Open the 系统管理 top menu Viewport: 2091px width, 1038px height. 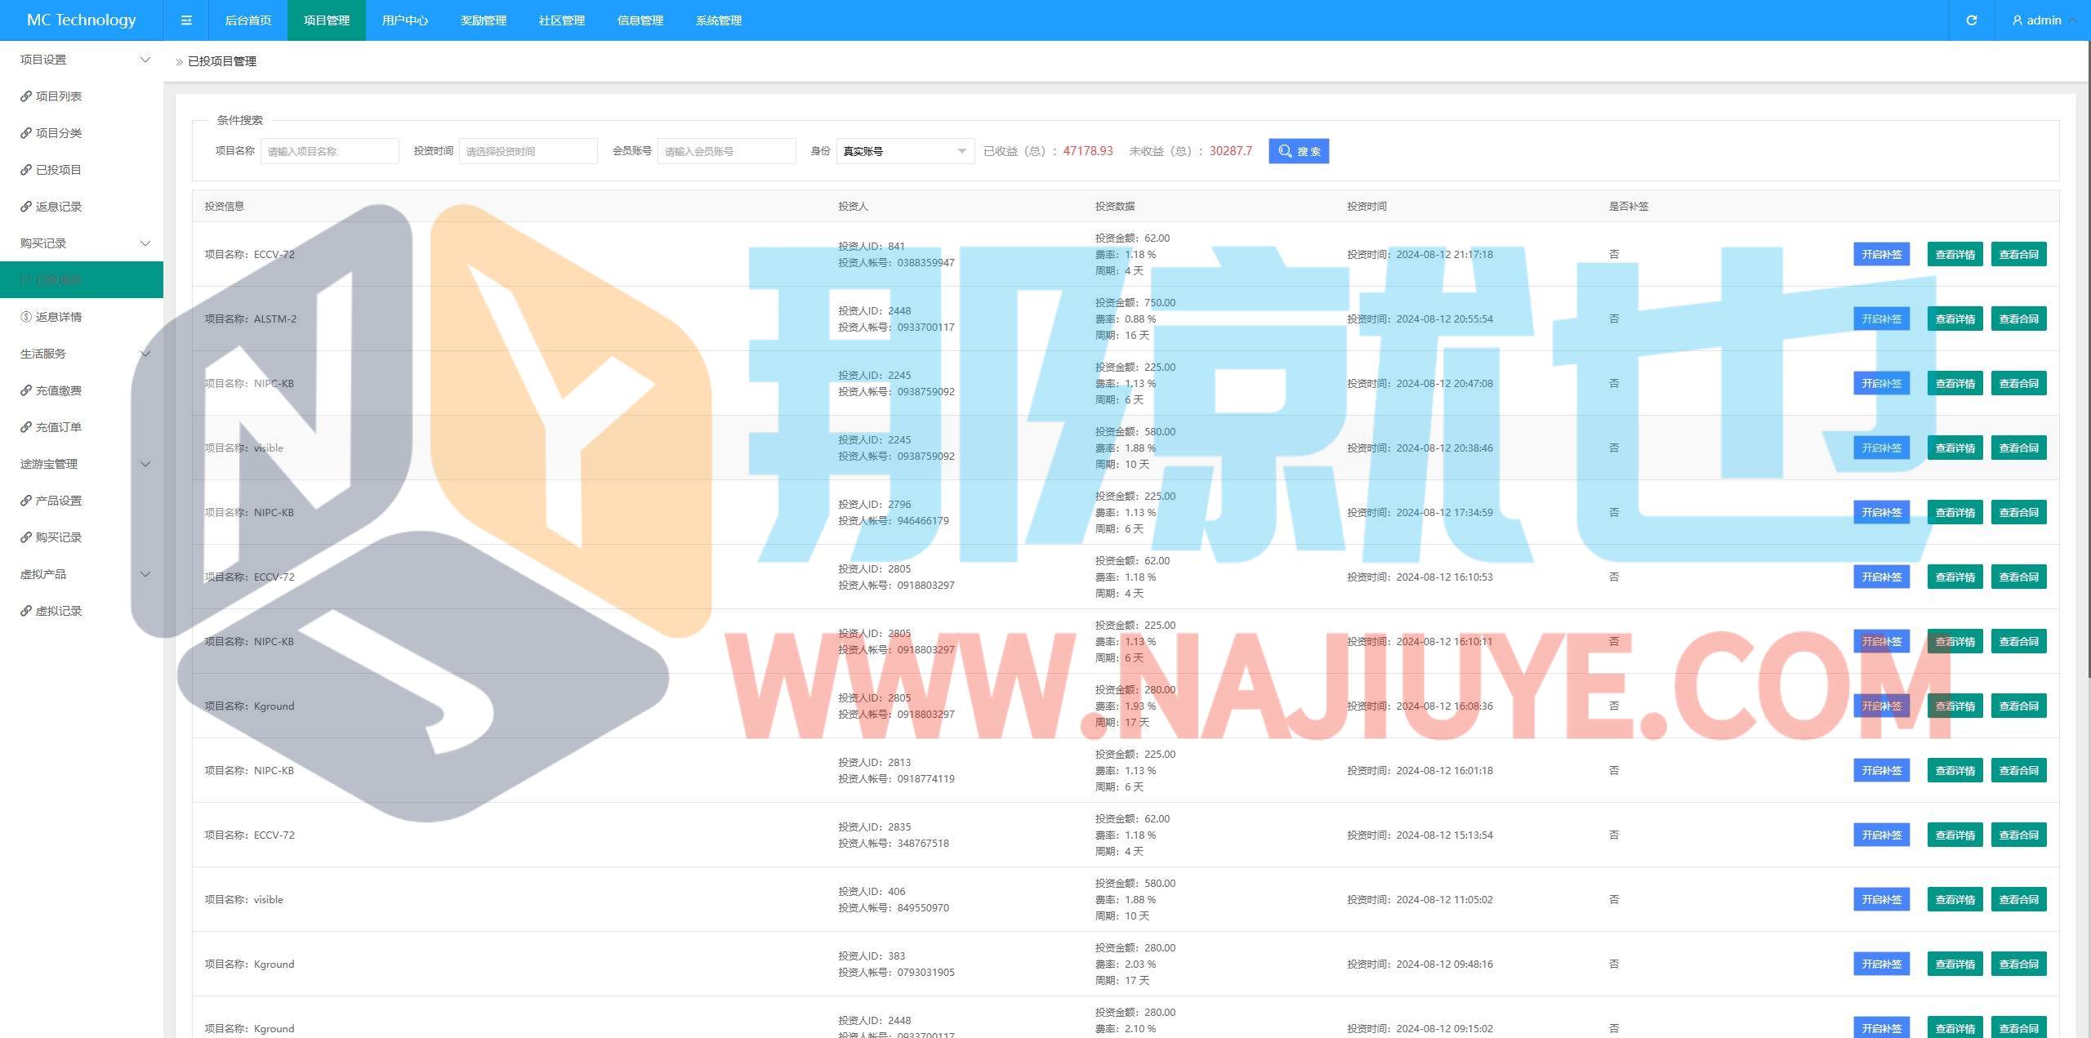718,20
